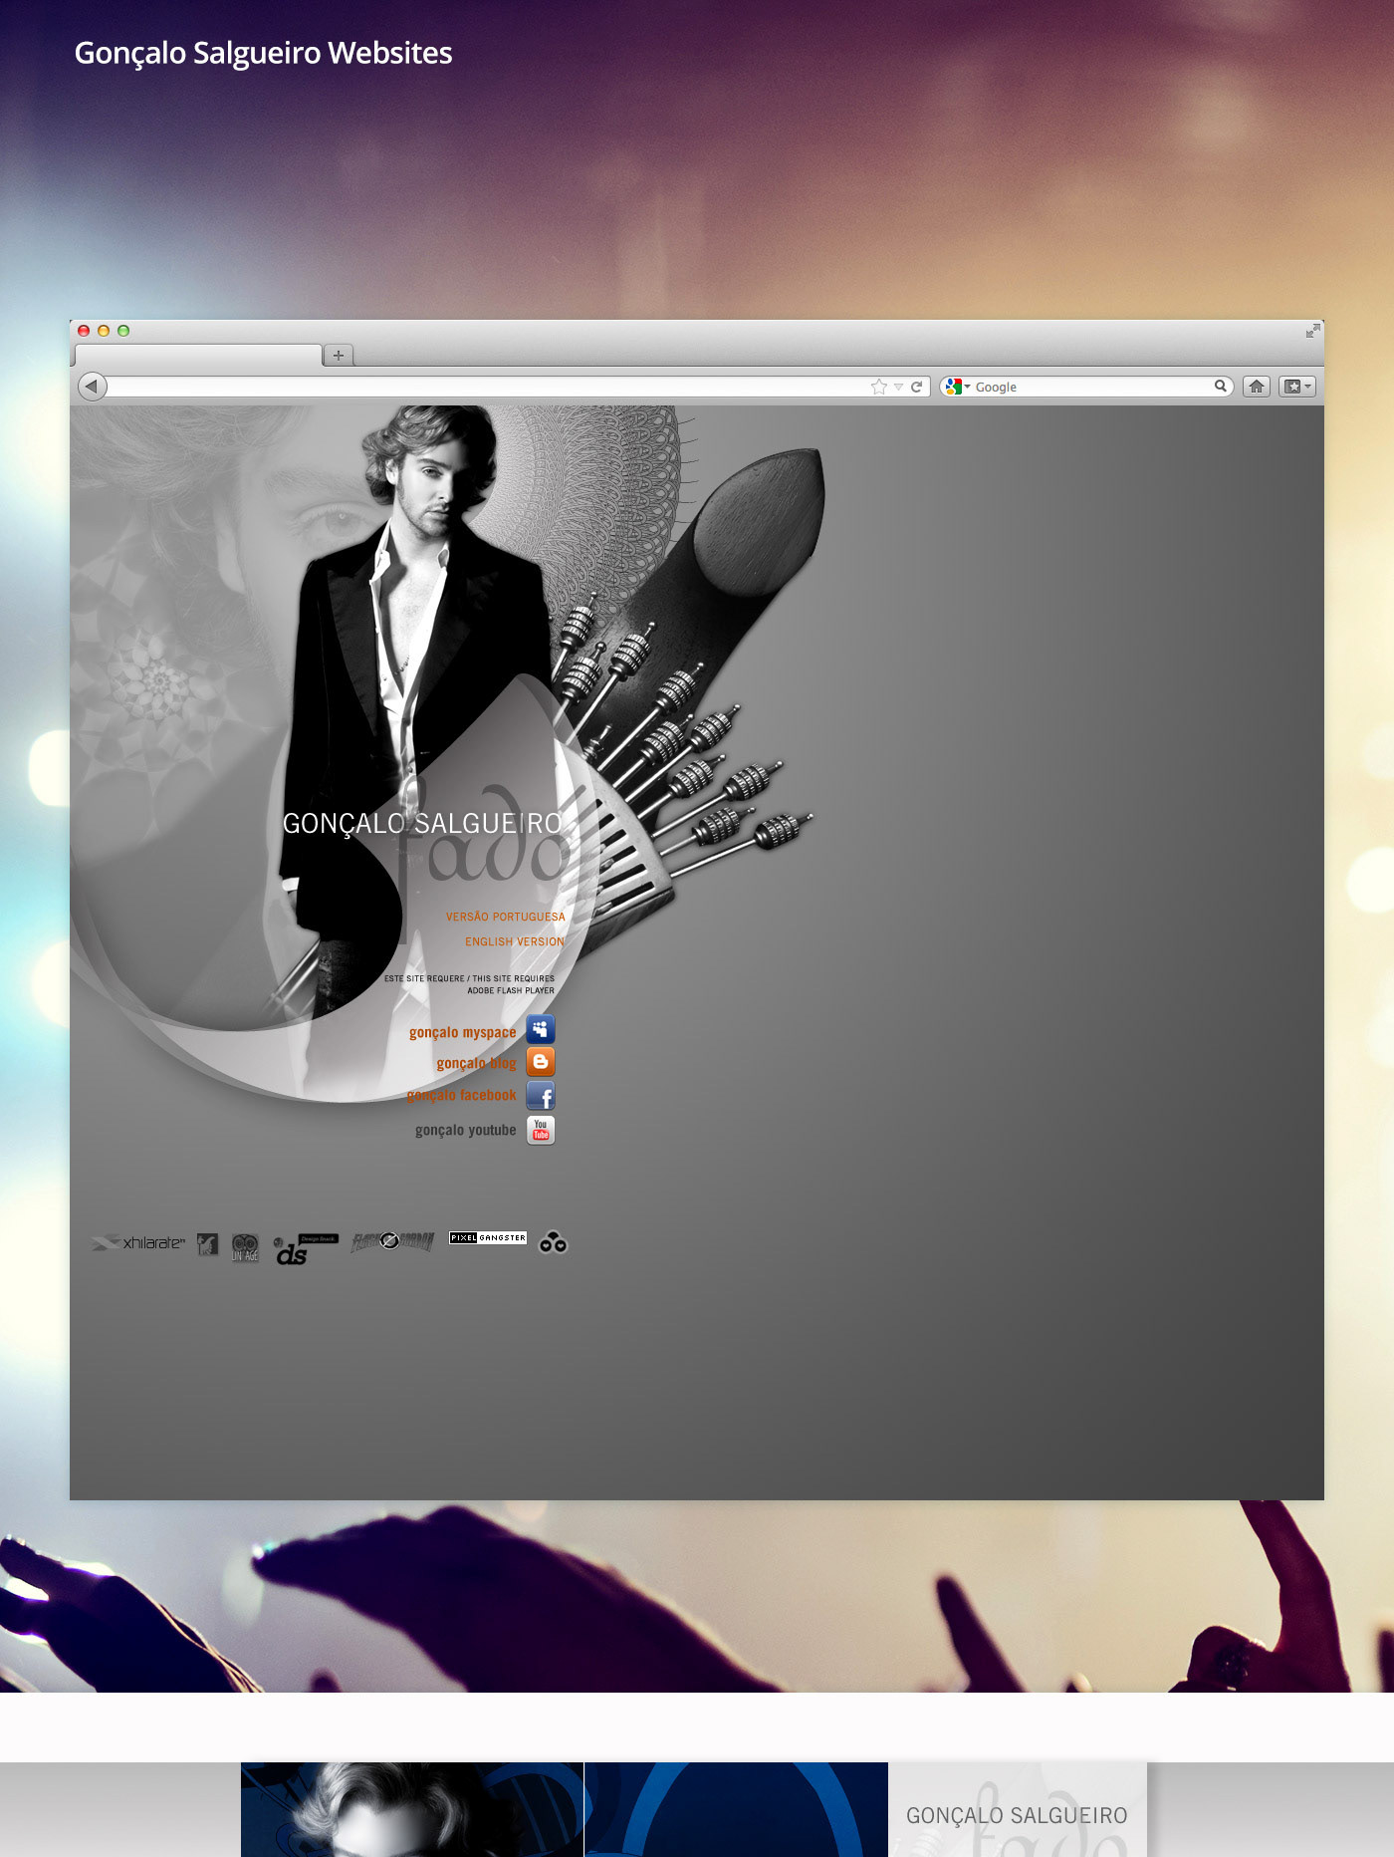Click the gonçalo youtube link
Viewport: 1394px width, 1857px height.
click(x=466, y=1130)
